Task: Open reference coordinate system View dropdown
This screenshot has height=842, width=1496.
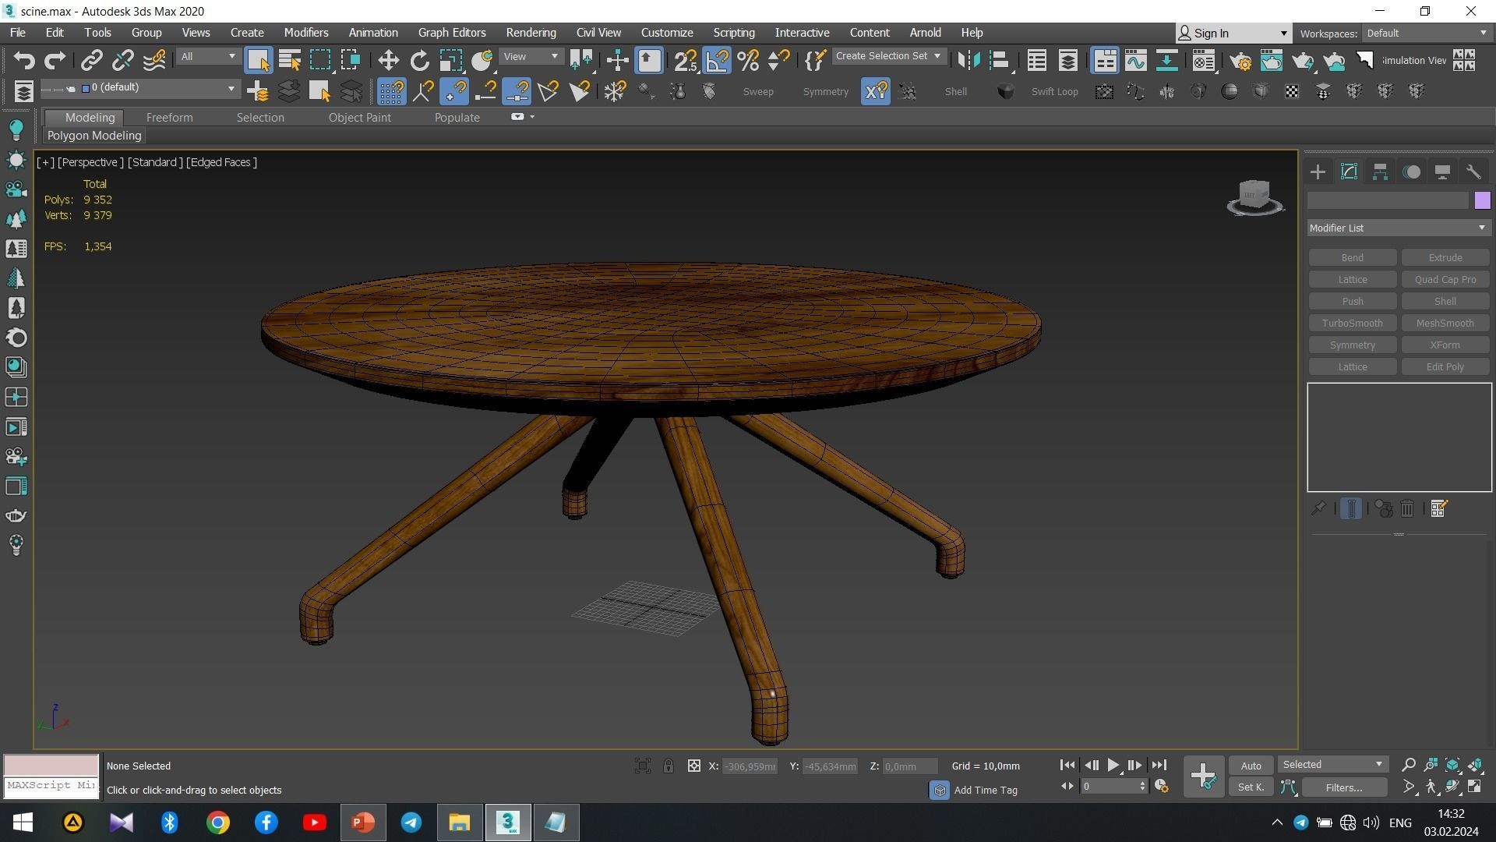Action: pyautogui.click(x=531, y=56)
